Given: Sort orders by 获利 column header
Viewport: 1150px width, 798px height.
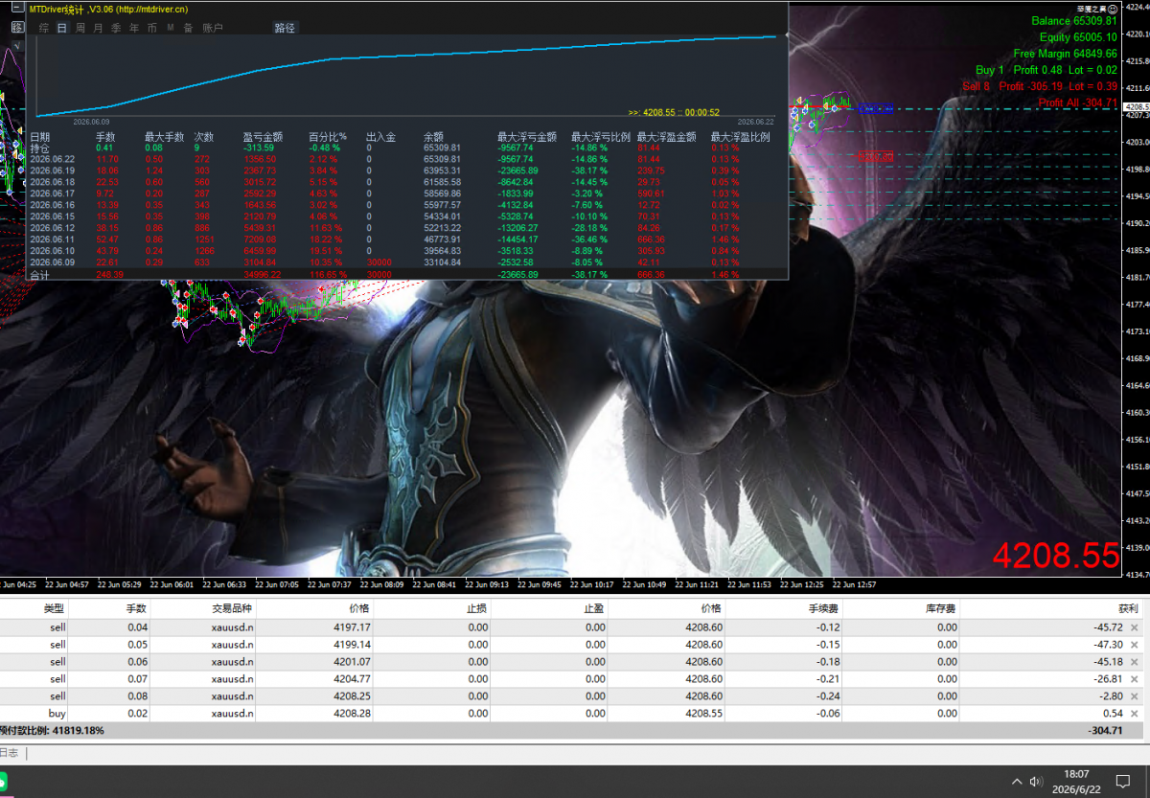Looking at the screenshot, I should pyautogui.click(x=1128, y=608).
